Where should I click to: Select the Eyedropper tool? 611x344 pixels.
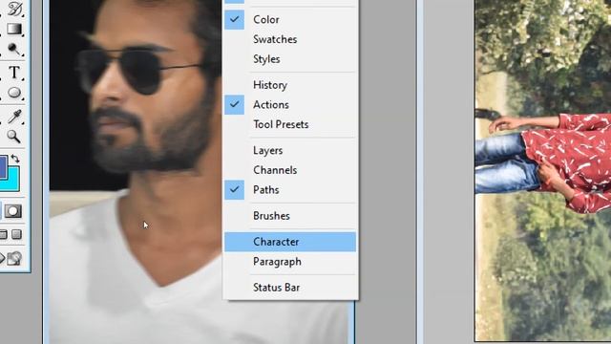point(14,117)
